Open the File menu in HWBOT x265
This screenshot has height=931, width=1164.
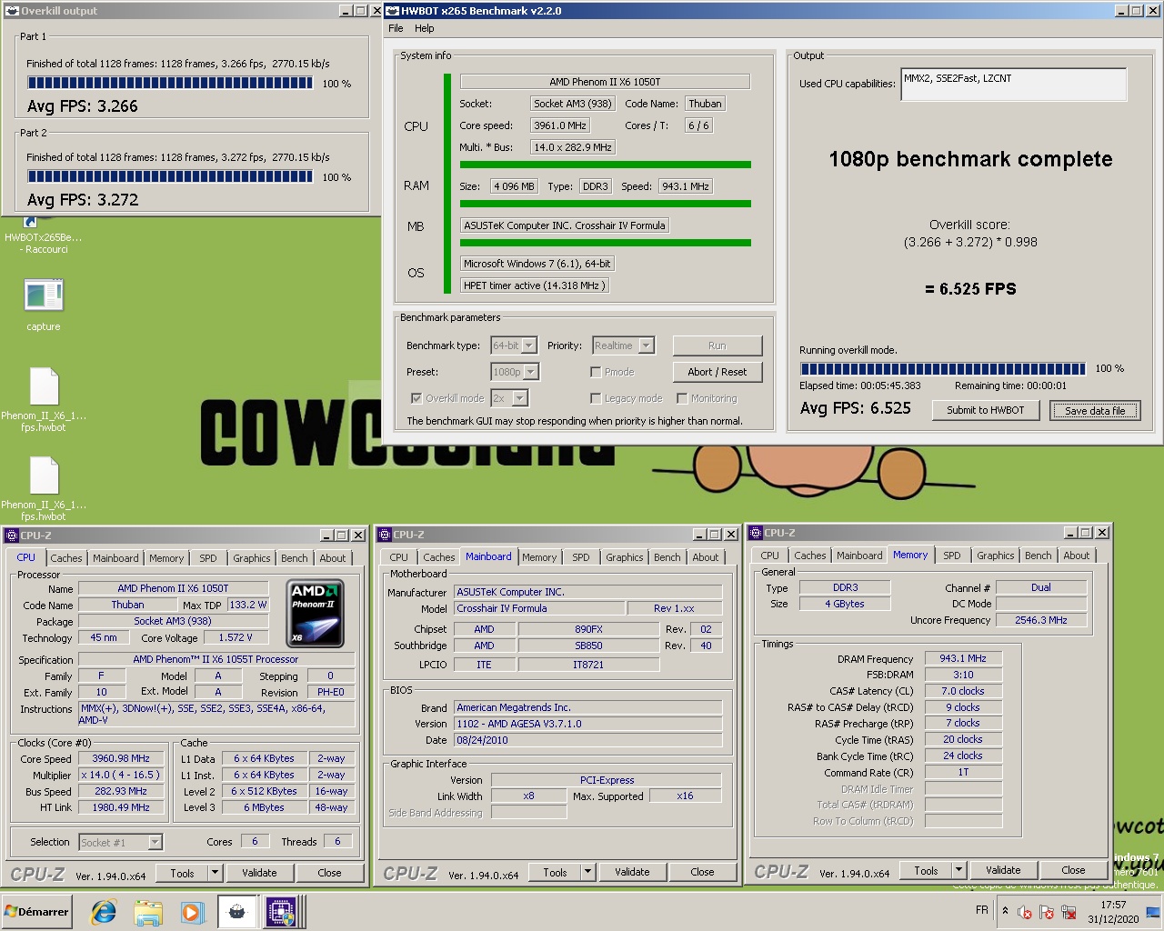(x=396, y=28)
